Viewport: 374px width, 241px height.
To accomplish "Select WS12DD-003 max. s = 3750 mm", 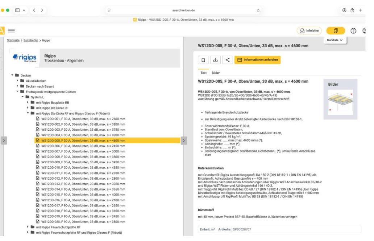I will 83,130.
